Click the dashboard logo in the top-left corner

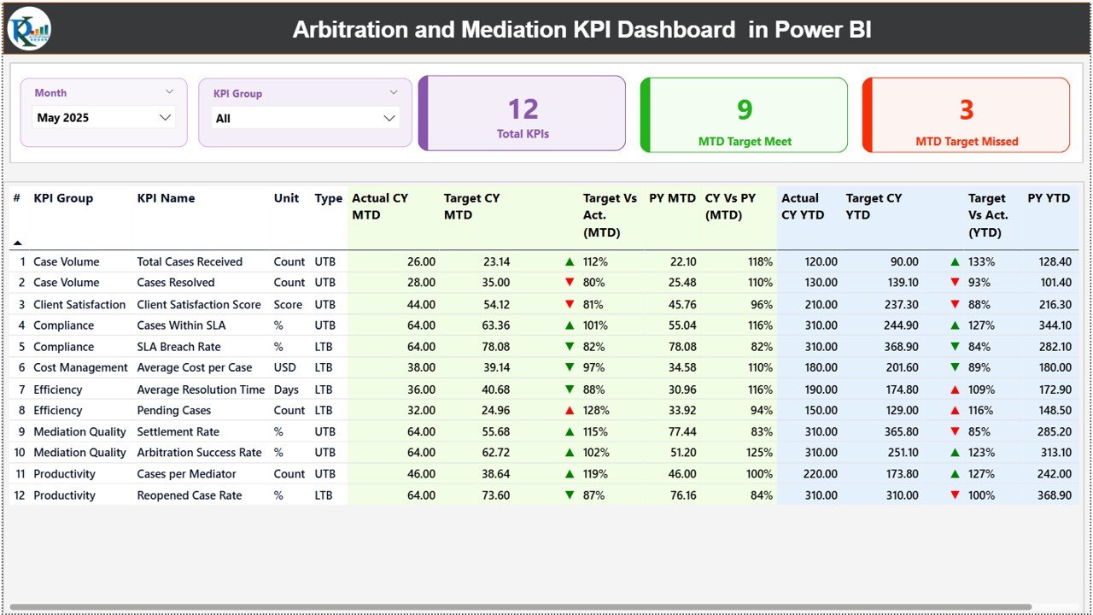pyautogui.click(x=28, y=27)
